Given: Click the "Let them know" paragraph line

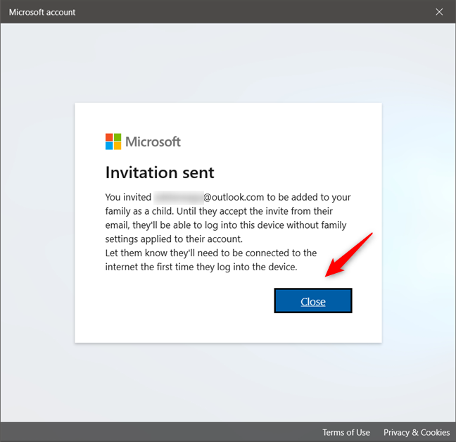Looking at the screenshot, I should [x=211, y=253].
